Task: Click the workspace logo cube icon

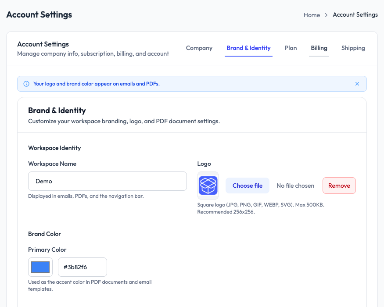Action: pos(208,186)
